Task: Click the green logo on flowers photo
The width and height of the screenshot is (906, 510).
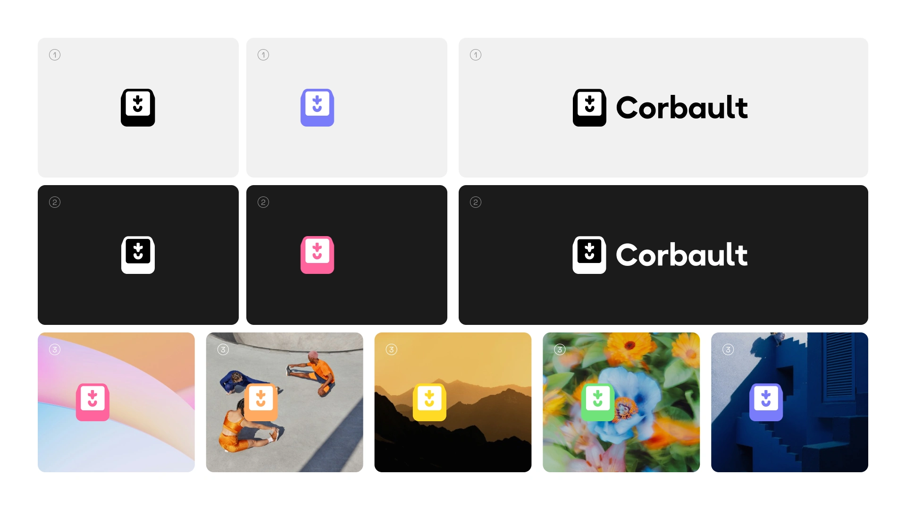Action: coord(598,402)
